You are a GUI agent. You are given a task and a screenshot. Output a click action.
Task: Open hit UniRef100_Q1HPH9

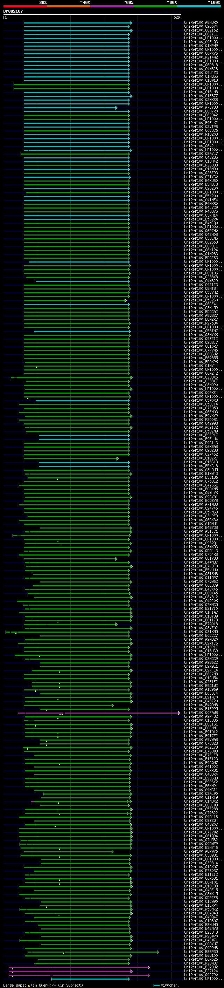click(201, 46)
